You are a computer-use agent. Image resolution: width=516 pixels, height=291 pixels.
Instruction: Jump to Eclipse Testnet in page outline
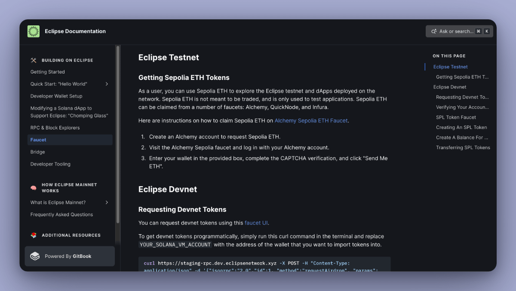pyautogui.click(x=451, y=67)
